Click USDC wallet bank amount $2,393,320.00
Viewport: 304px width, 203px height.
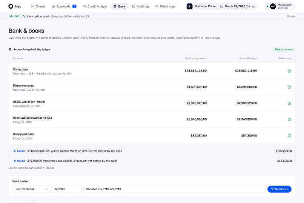[197, 103]
